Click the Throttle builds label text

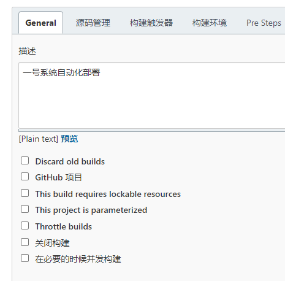point(64,226)
